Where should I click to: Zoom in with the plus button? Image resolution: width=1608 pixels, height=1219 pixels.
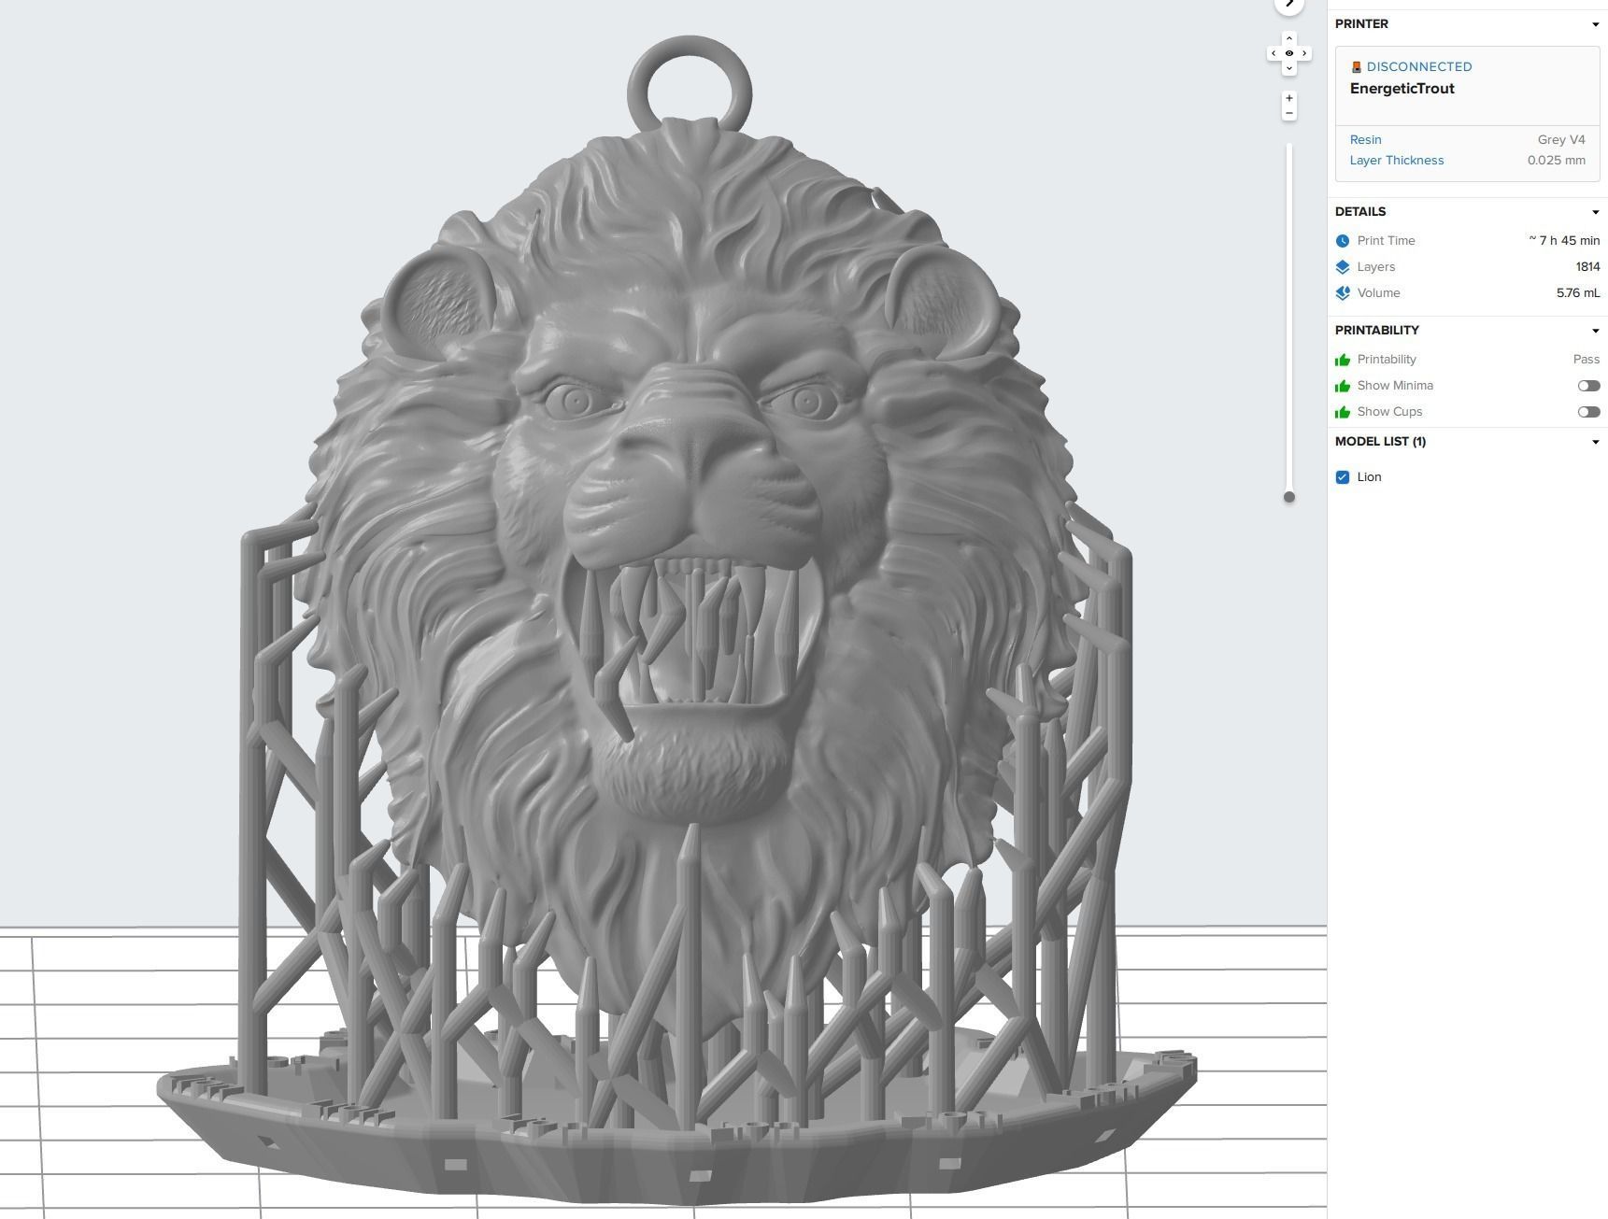[x=1289, y=98]
